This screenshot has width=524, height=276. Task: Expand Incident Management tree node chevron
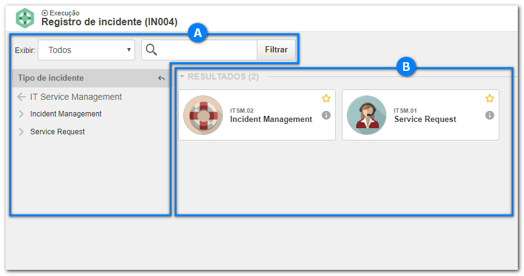(22, 114)
